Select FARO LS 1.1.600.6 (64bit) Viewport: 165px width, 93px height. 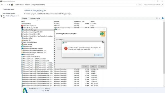coord(30,42)
